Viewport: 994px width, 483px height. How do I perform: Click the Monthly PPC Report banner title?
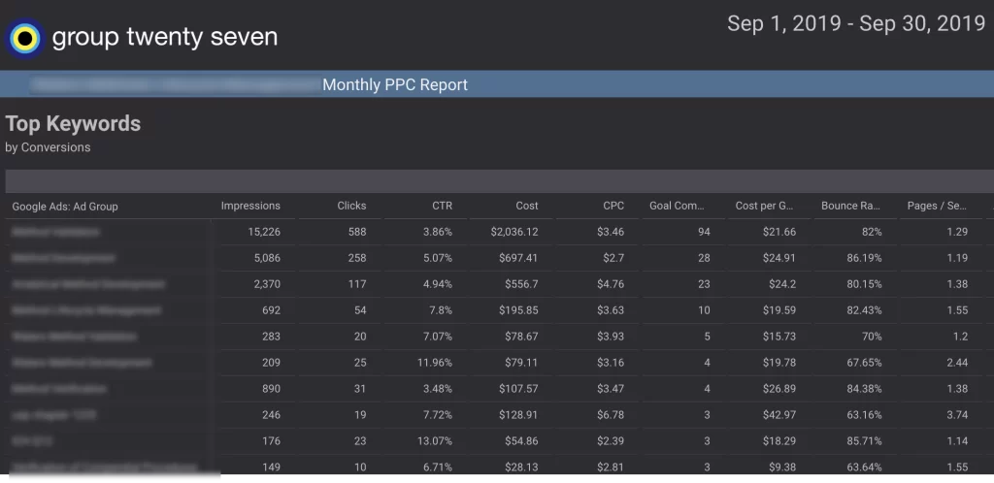point(394,84)
